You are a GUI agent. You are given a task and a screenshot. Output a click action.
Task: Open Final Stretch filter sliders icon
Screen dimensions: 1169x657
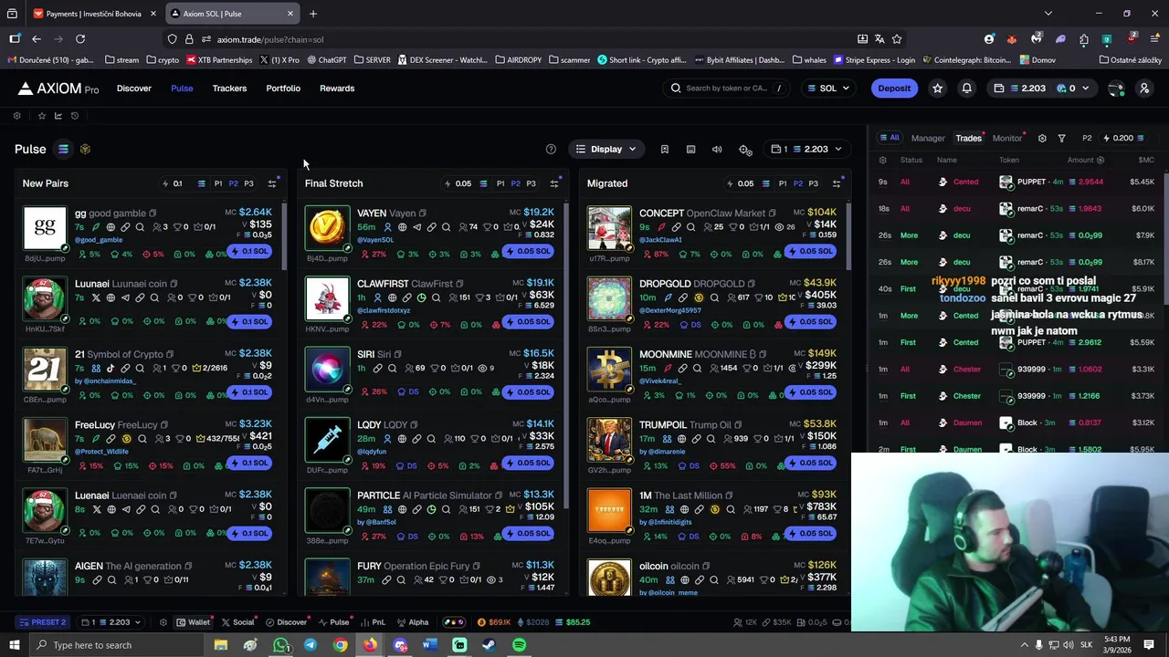click(x=553, y=183)
